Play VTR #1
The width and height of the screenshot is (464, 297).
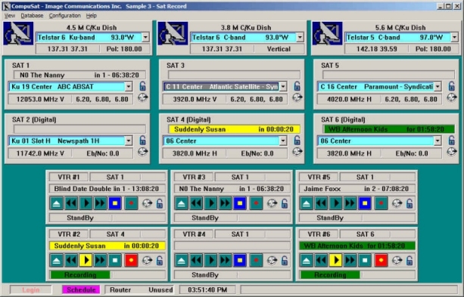click(86, 203)
